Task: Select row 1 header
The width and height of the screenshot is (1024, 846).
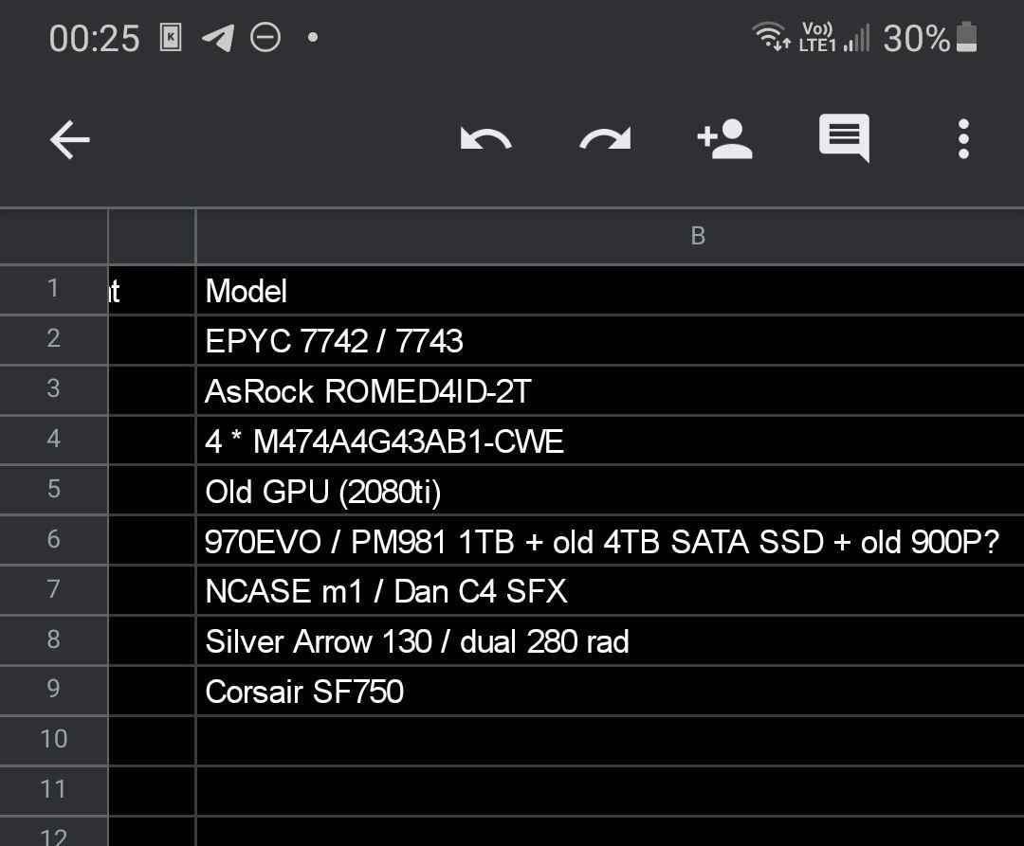Action: (x=53, y=290)
